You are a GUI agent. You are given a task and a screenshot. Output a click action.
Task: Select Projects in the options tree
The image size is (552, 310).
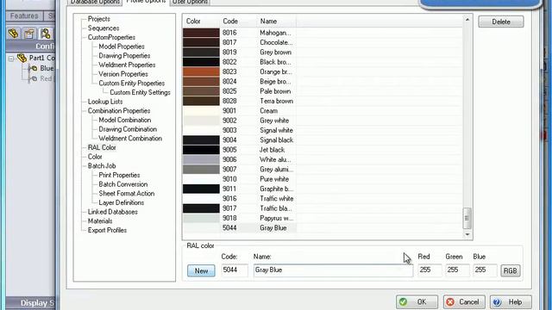tap(99, 19)
